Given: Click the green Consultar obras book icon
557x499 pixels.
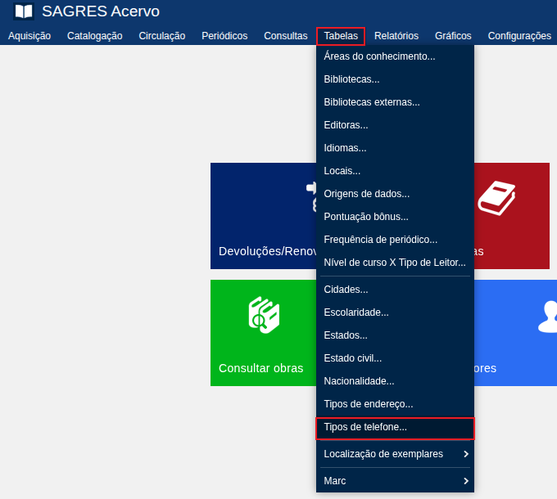Looking at the screenshot, I should (264, 314).
